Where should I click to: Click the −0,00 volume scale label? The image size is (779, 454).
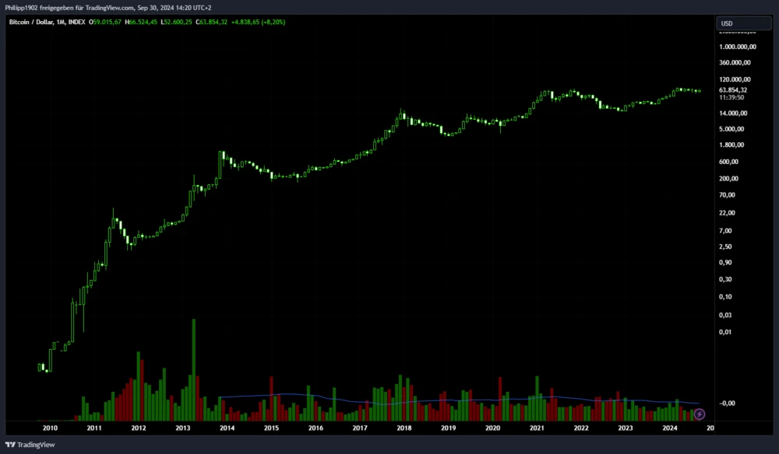(726, 403)
